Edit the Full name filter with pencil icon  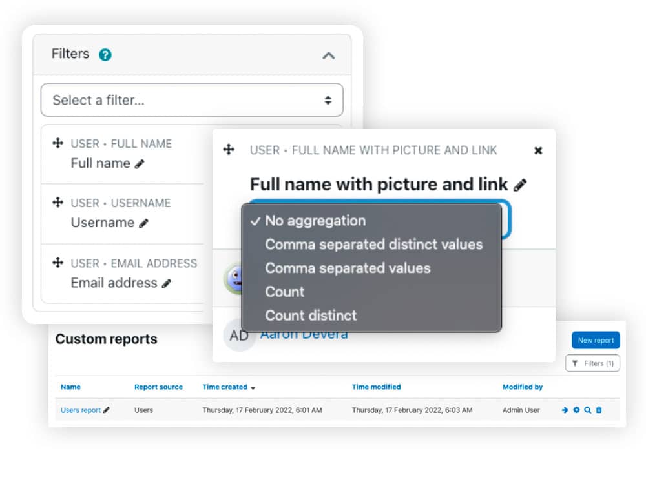pos(140,164)
